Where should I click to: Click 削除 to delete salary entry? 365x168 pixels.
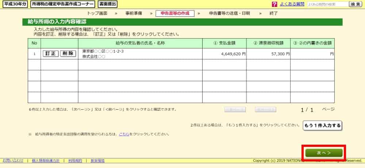68,54
